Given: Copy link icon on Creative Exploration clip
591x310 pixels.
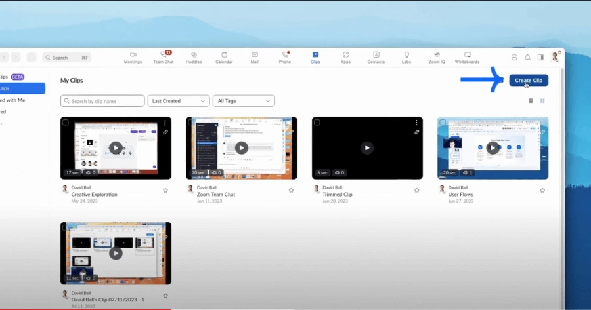Looking at the screenshot, I should coord(165,132).
